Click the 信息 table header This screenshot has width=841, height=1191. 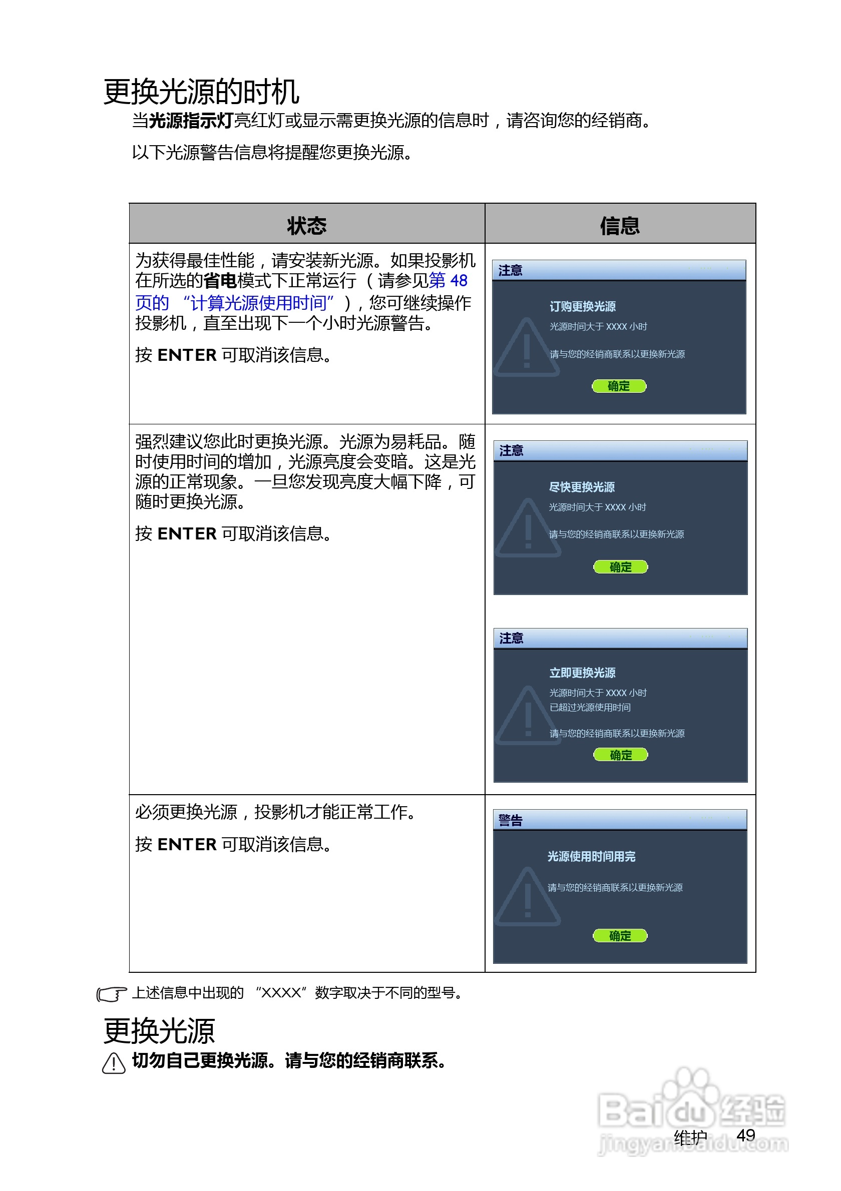(621, 226)
